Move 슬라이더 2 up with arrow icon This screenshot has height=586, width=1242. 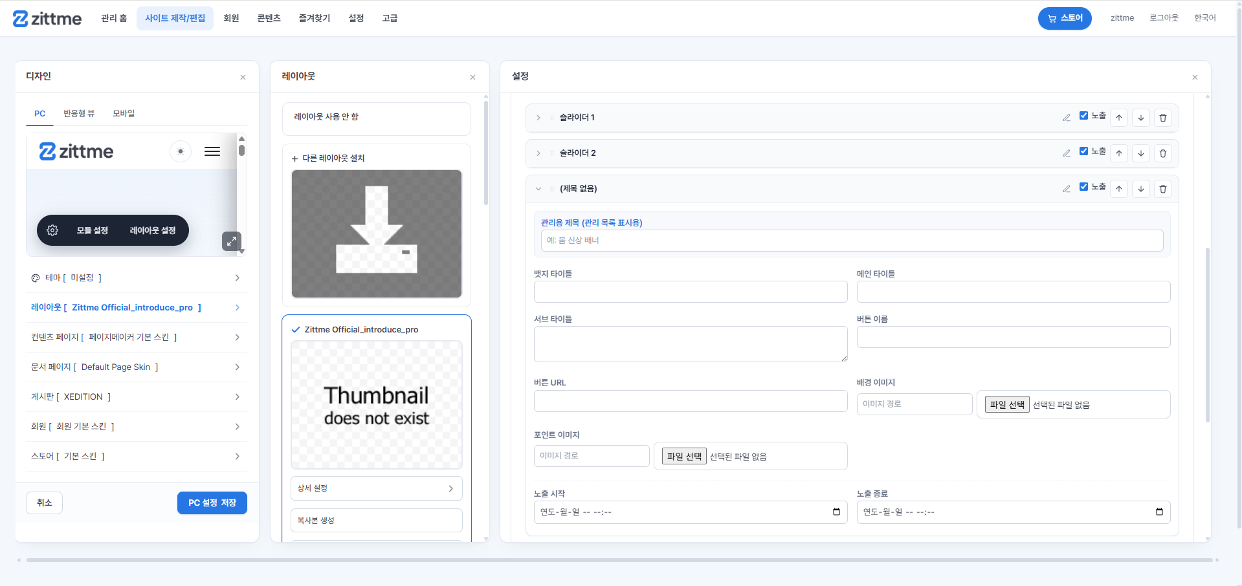click(x=1119, y=153)
